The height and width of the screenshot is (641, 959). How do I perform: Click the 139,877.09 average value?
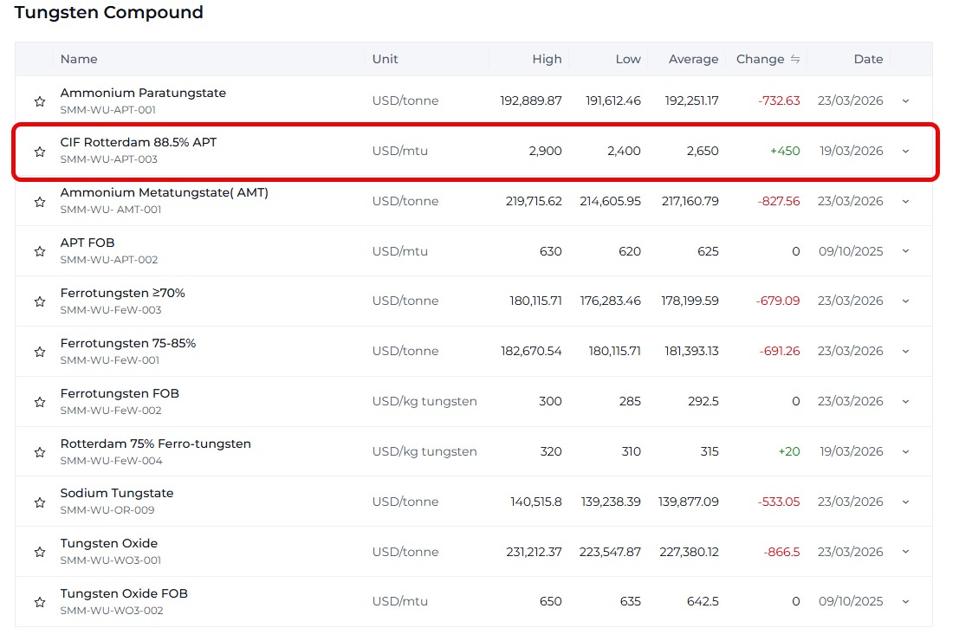click(689, 502)
